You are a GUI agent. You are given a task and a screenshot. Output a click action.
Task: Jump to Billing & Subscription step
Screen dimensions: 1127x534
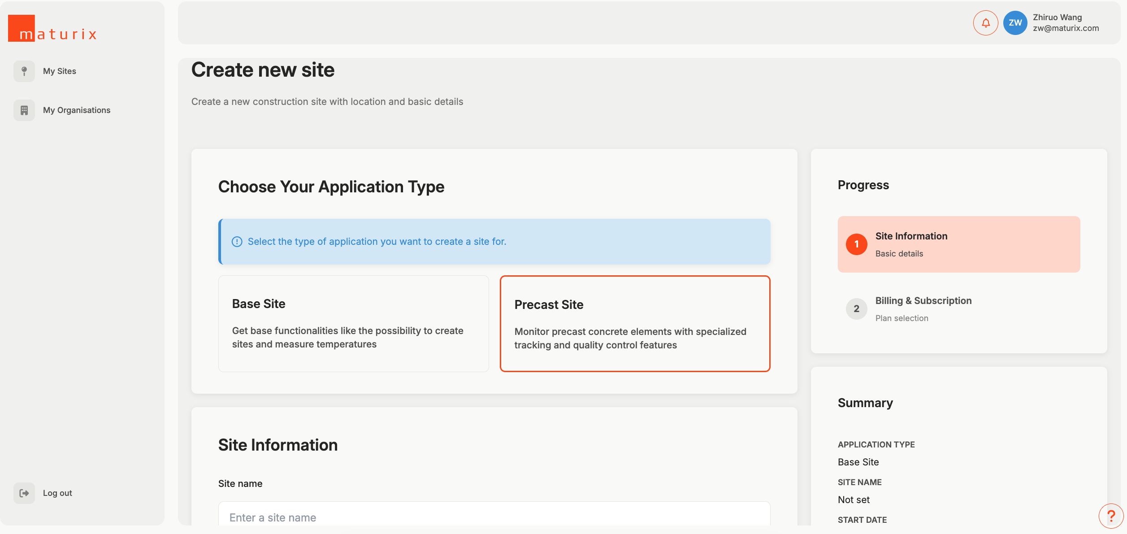[x=923, y=301]
